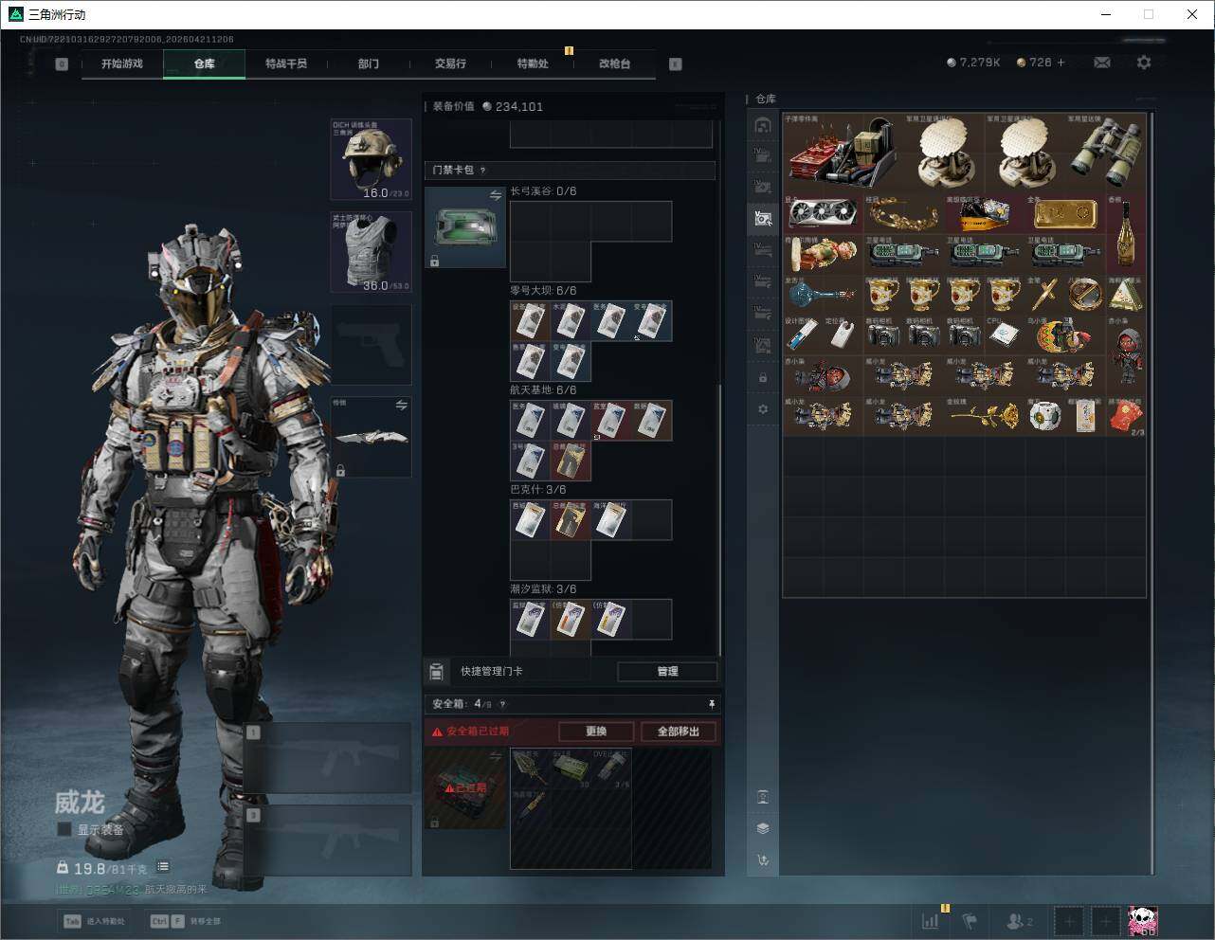Click the help icon beside 门禁卡包
Image resolution: width=1215 pixels, height=940 pixels.
482,171
